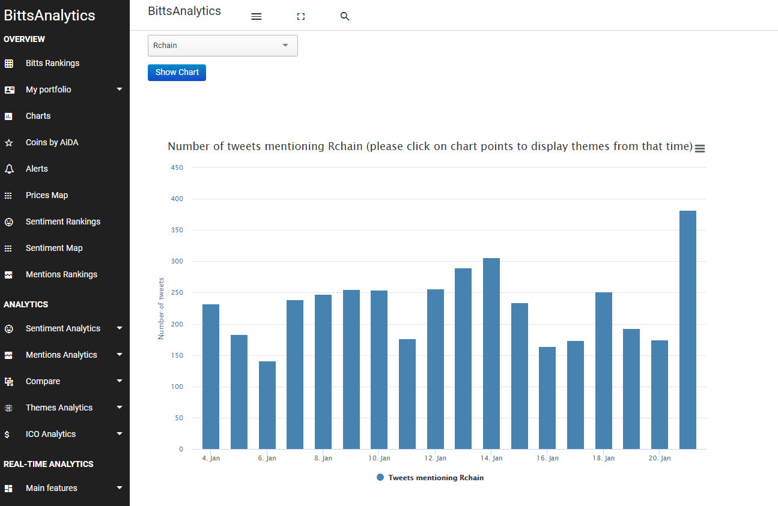Click the Bitts Rankings grid icon
778x506 pixels.
point(9,63)
